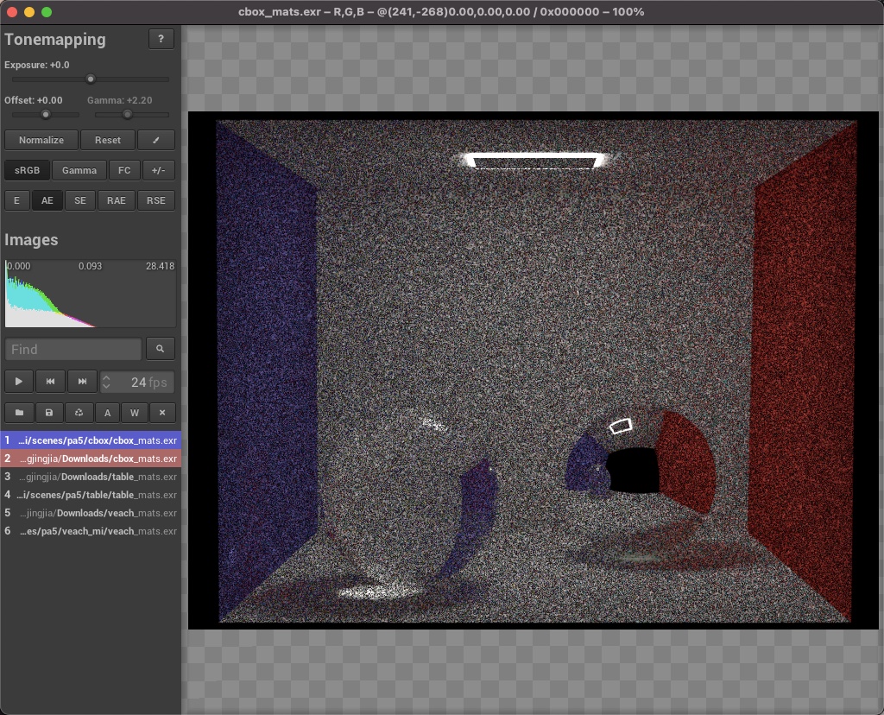Toggle the sRGB tonemap mode

[x=26, y=170]
